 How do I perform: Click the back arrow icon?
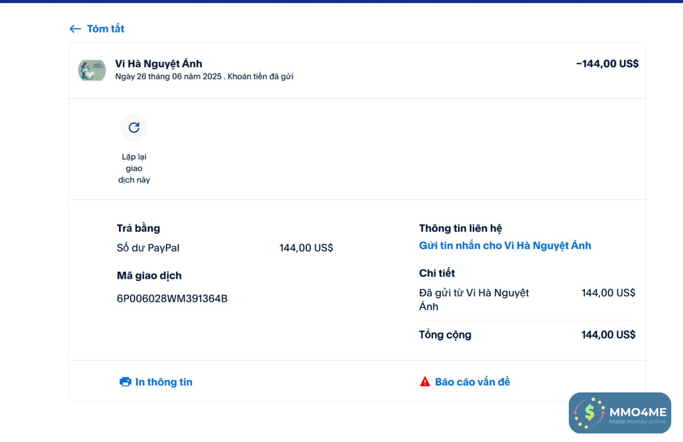pyautogui.click(x=75, y=29)
